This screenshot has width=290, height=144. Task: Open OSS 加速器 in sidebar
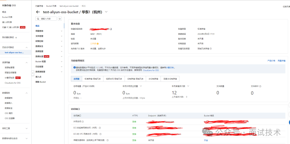(x=10, y=118)
